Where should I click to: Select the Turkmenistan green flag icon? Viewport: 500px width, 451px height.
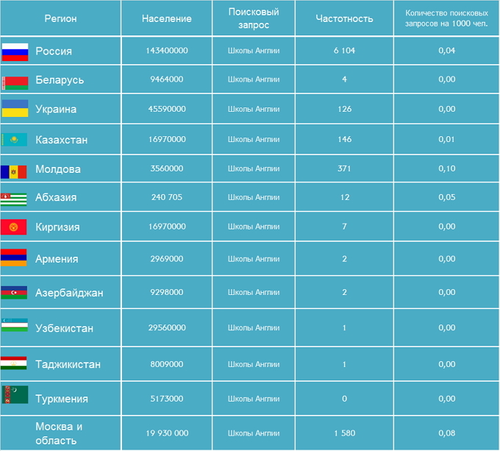(x=15, y=395)
